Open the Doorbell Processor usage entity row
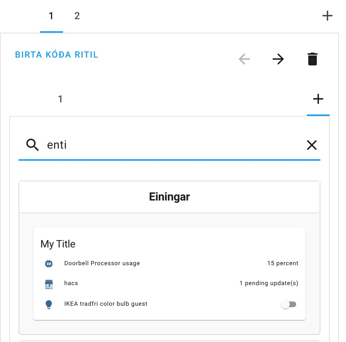Viewport: 346px width, 342px height. (102, 263)
